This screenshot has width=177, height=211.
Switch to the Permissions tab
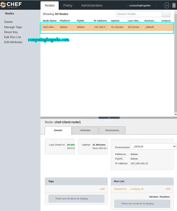112,130
